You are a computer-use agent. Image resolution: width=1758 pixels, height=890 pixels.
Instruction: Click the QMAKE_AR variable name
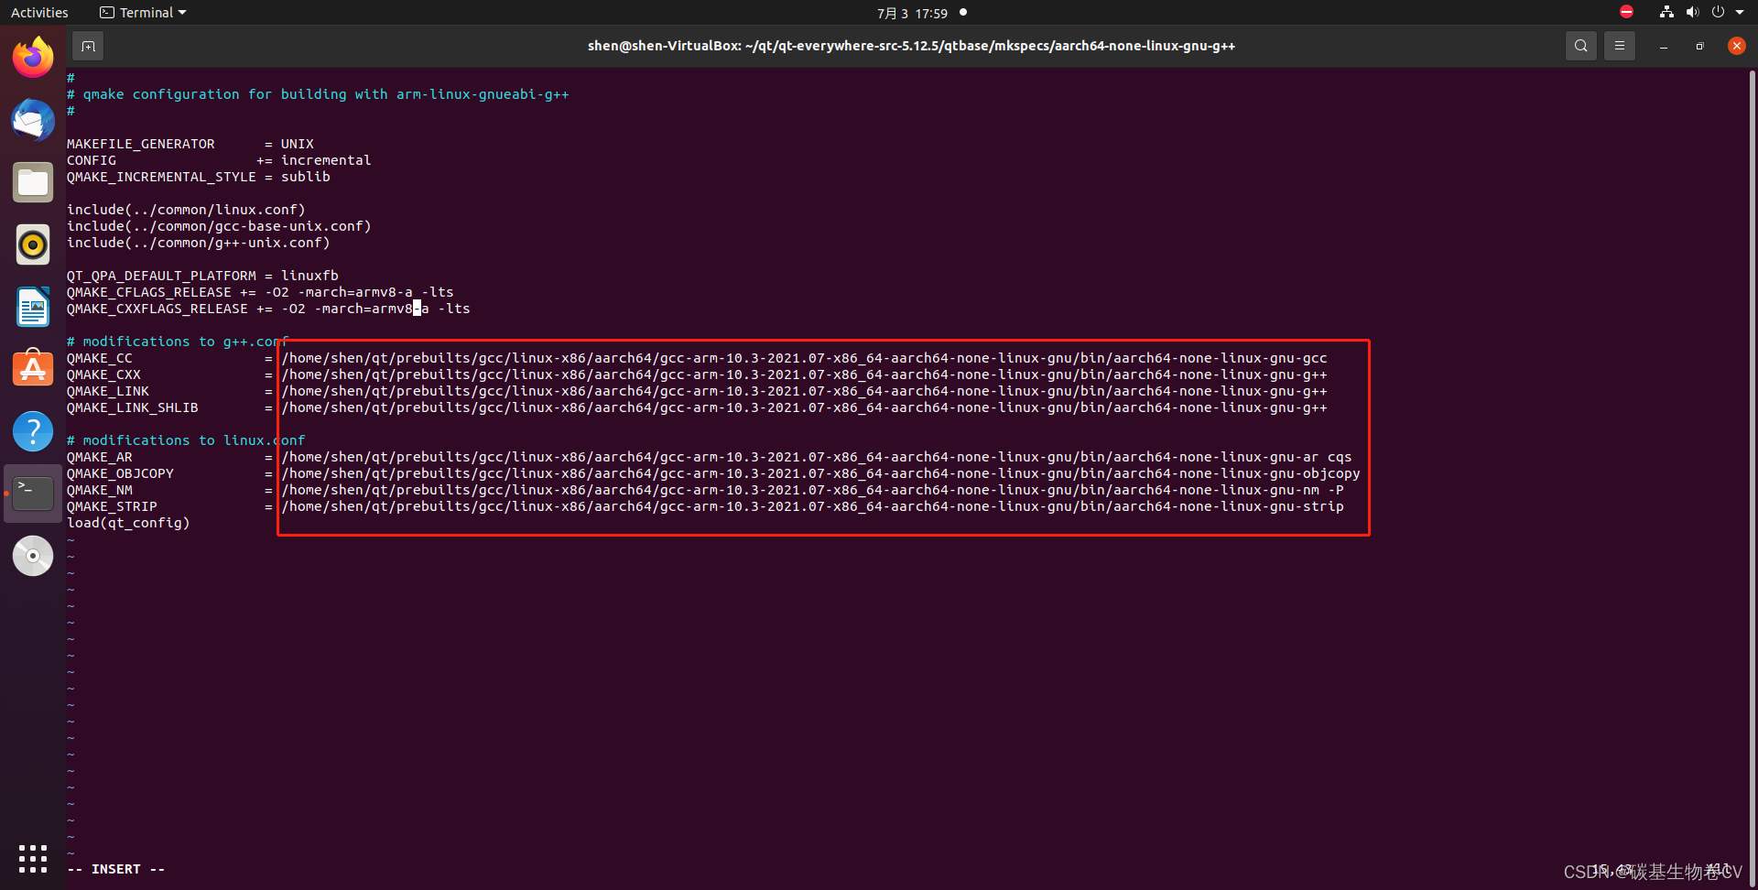coord(99,457)
